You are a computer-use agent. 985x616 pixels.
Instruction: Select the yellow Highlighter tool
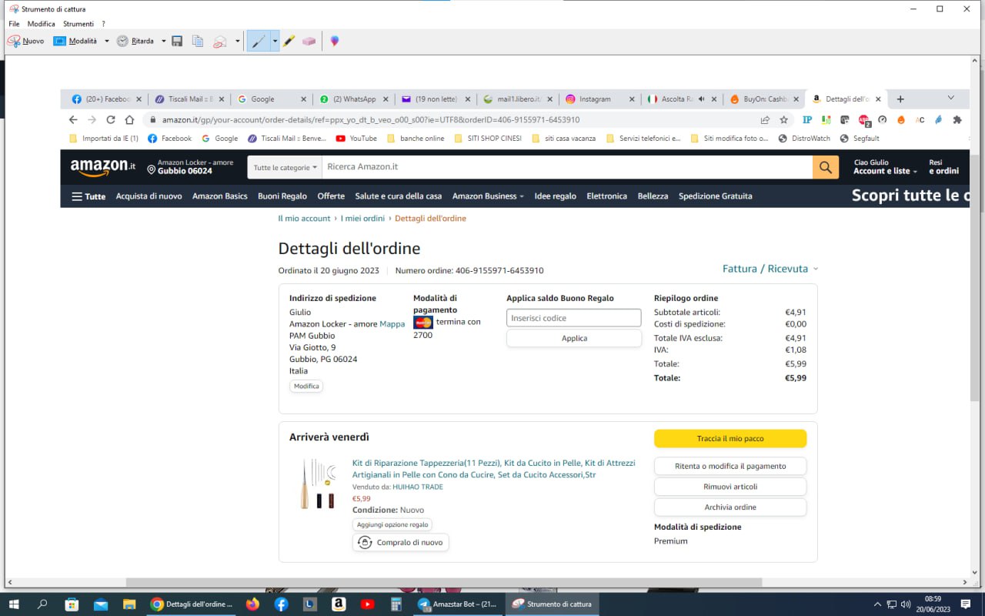pyautogui.click(x=289, y=42)
